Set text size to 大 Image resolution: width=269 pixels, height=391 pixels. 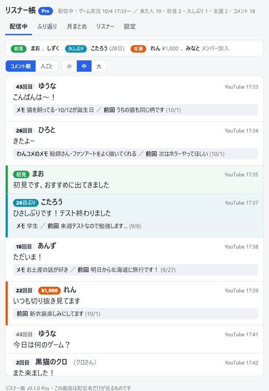(99, 66)
